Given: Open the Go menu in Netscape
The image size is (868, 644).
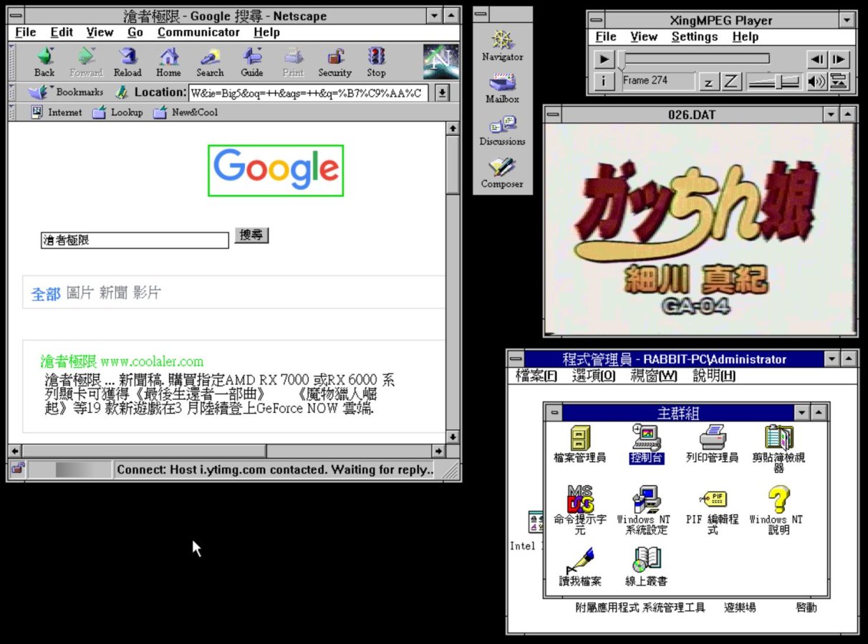Looking at the screenshot, I should coord(135,32).
